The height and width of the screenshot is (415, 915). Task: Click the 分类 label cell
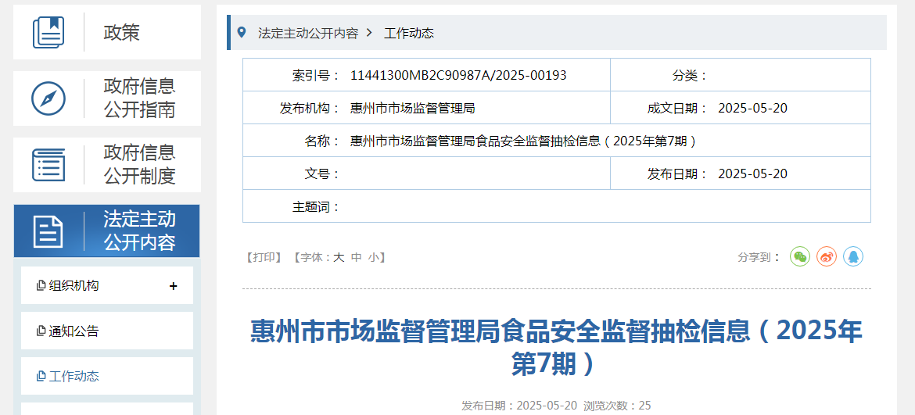(x=690, y=75)
